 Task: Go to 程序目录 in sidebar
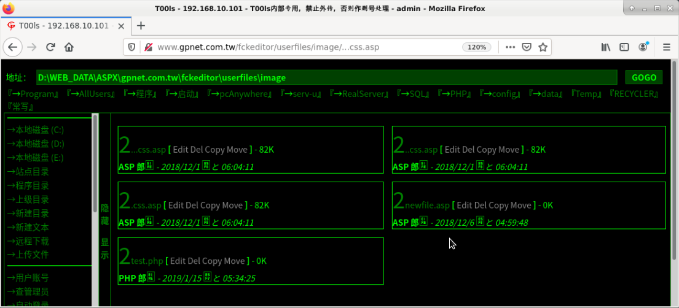[x=28, y=185]
